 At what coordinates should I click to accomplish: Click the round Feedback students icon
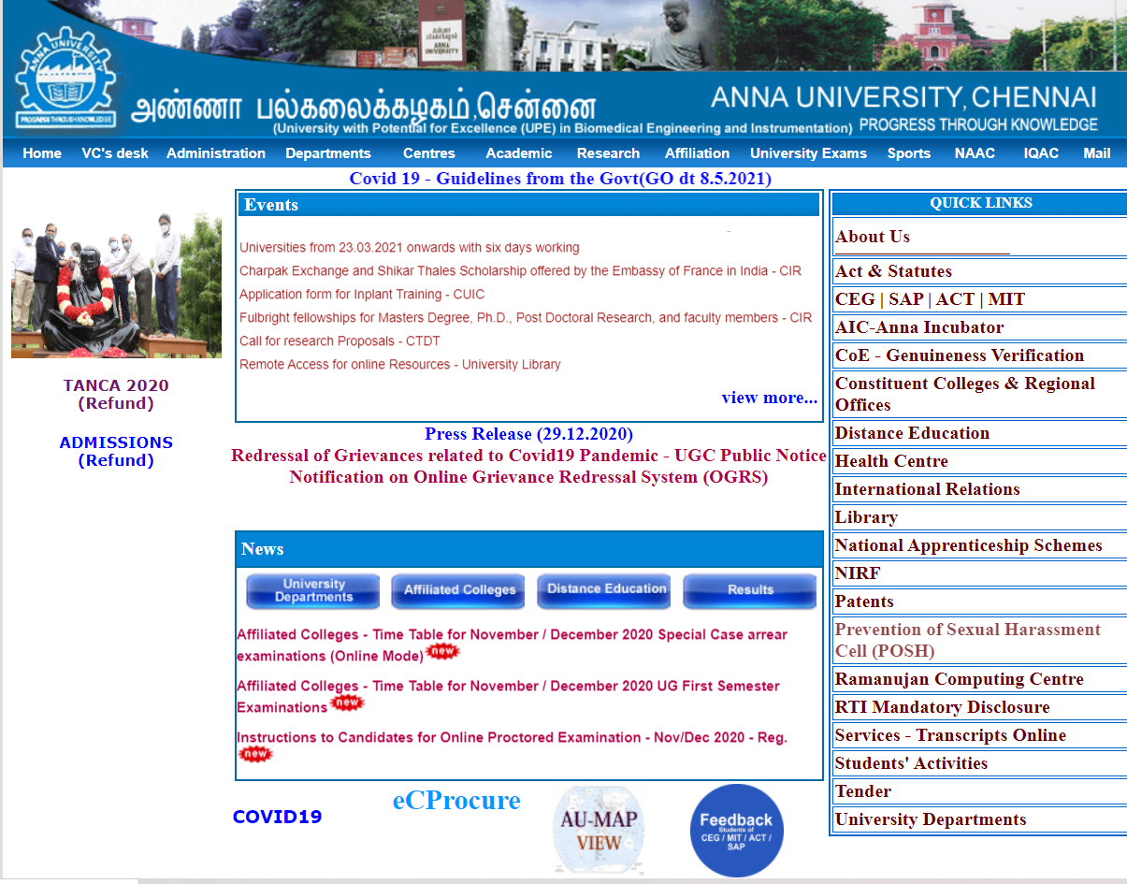click(x=736, y=831)
